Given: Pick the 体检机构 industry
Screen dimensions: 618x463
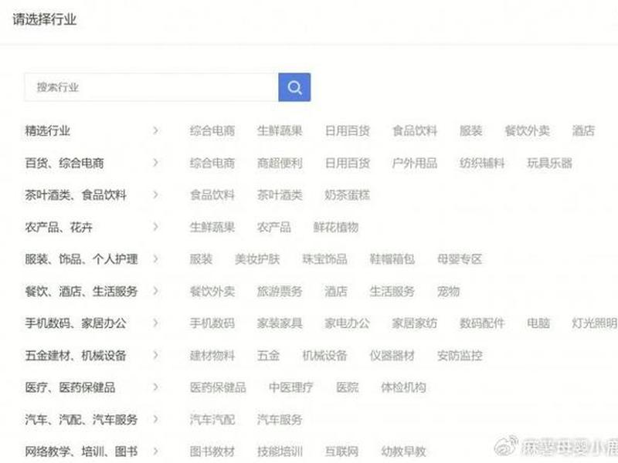Looking at the screenshot, I should point(403,387).
